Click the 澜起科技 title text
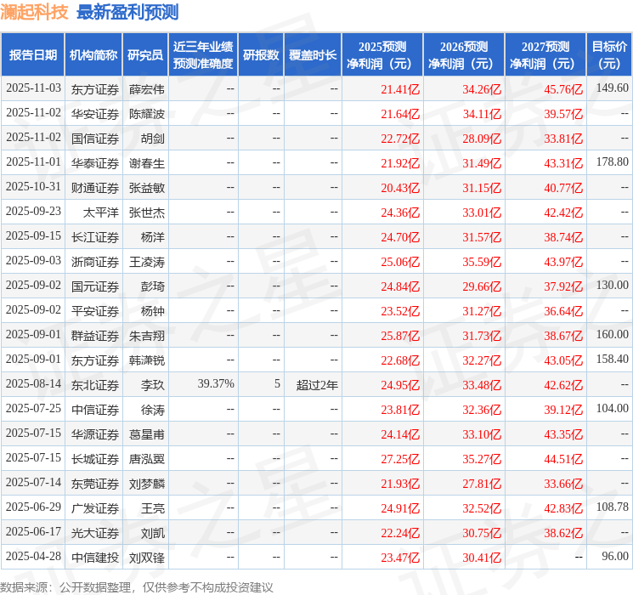Image resolution: width=633 pixels, height=595 pixels. coord(34,12)
